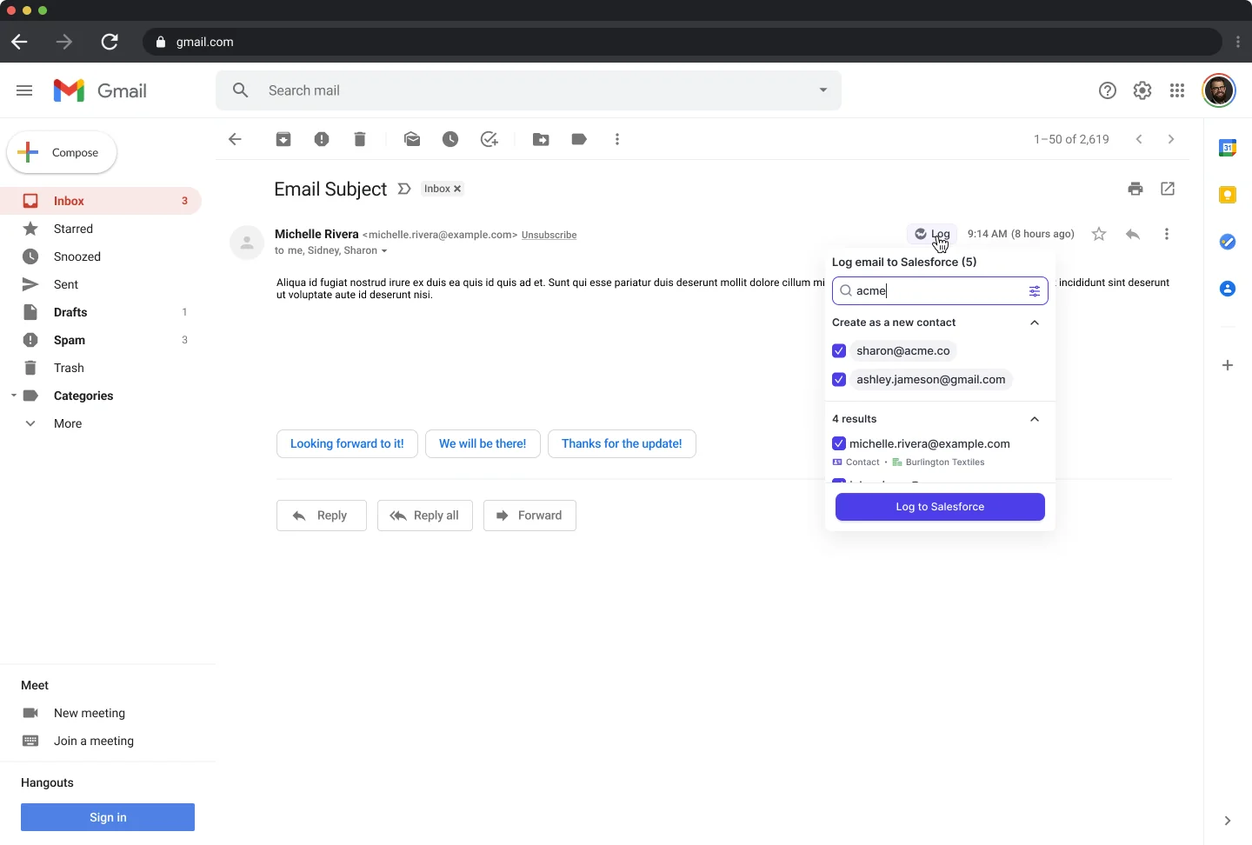The width and height of the screenshot is (1252, 845).
Task: Open the Move to folder icon
Action: 541,139
